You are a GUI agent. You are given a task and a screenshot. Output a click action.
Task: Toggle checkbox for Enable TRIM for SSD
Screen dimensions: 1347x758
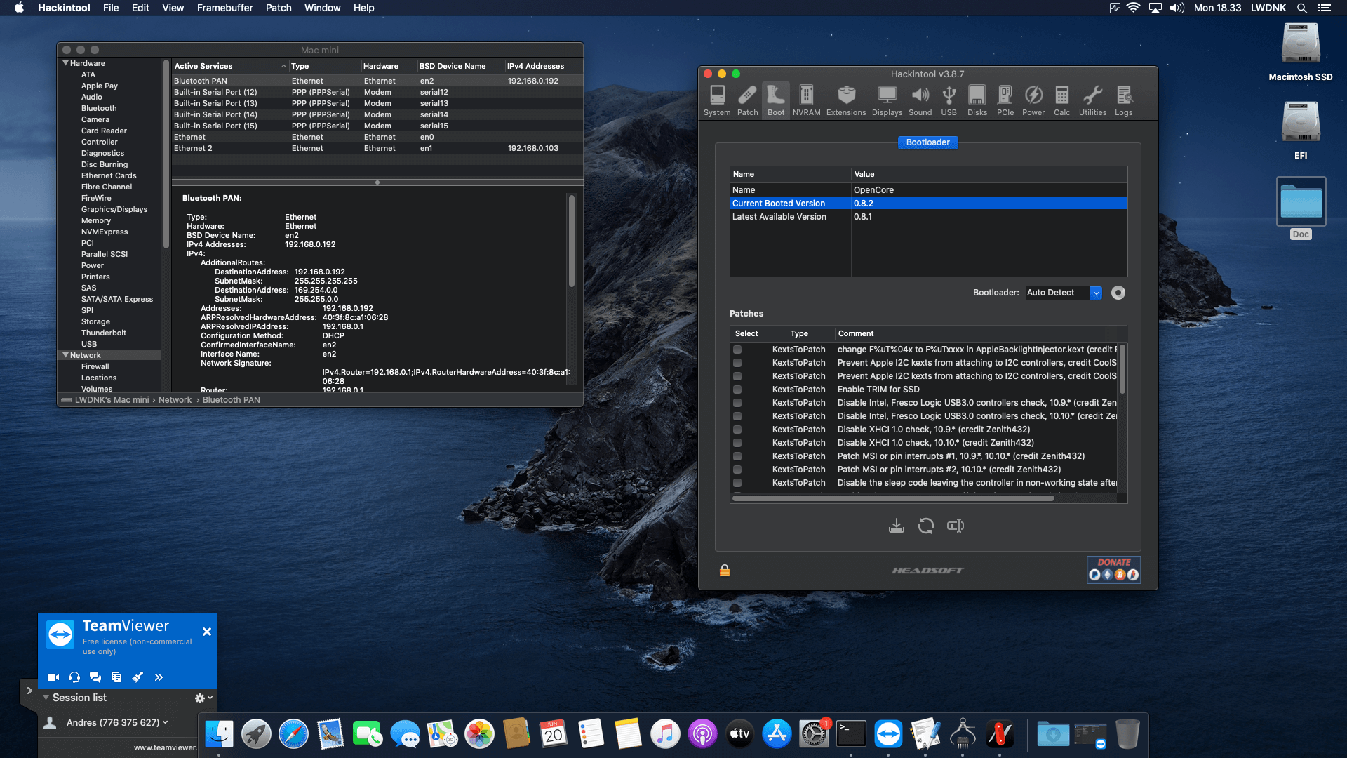(737, 390)
